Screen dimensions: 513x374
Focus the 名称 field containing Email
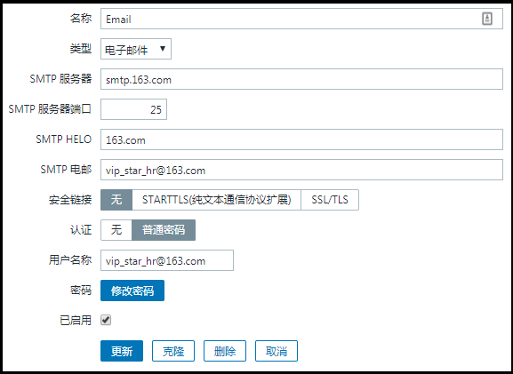coord(301,19)
